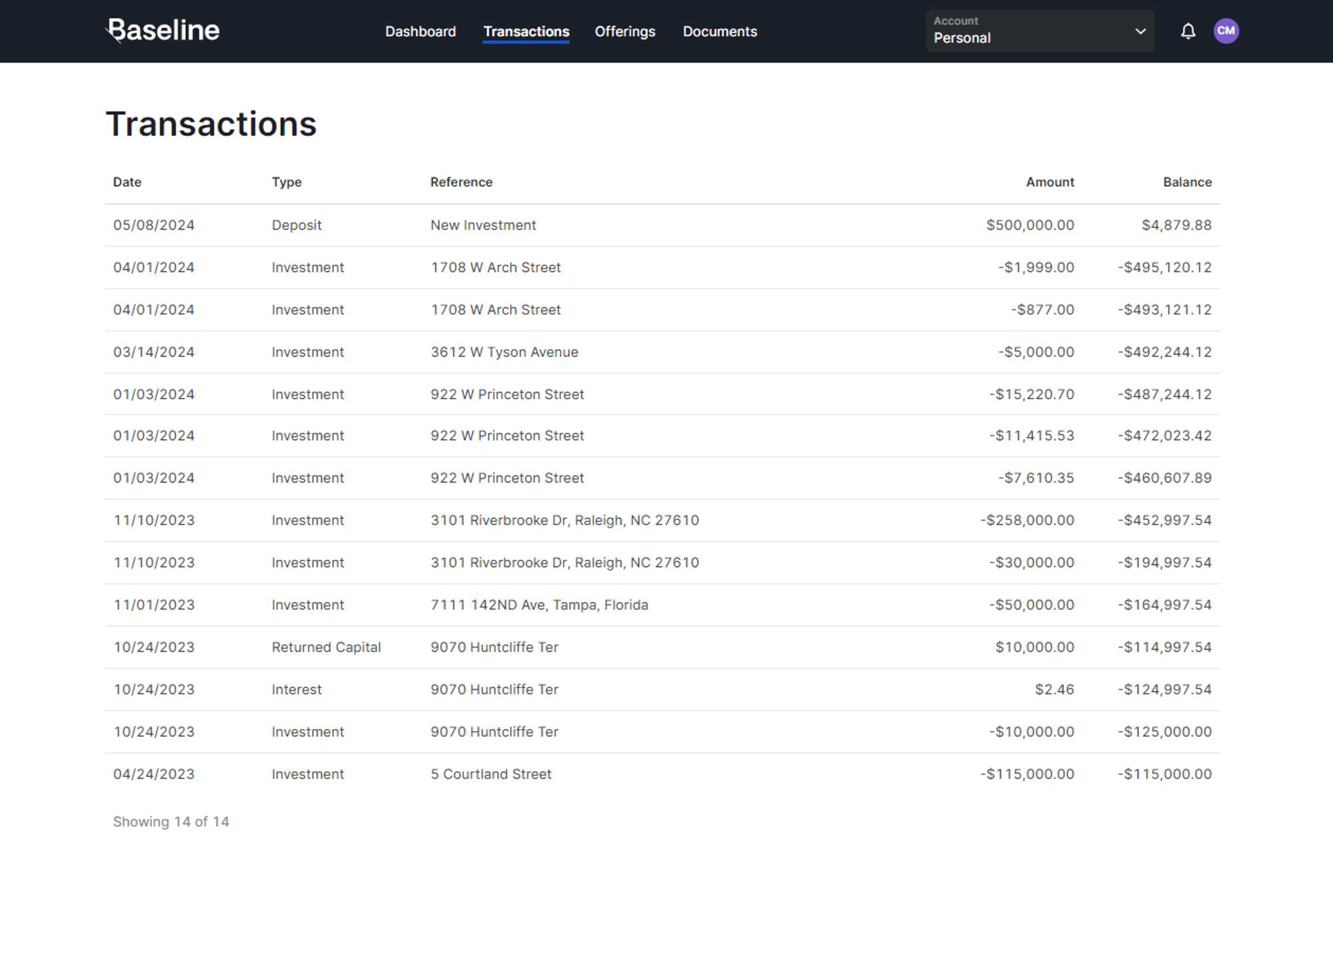Click the Balance column header

1187,182
